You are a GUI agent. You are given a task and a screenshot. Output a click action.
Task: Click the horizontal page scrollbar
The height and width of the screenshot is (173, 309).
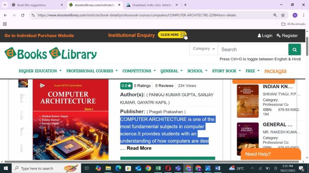[152, 162]
